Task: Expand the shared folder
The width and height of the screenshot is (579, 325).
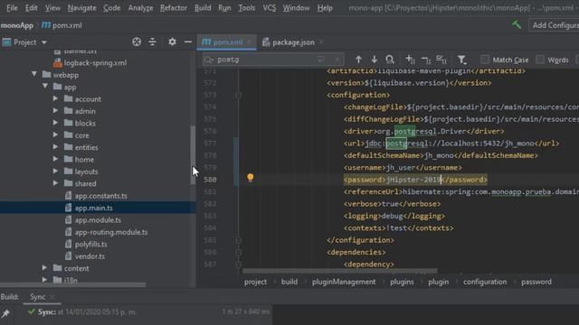Action: point(55,183)
